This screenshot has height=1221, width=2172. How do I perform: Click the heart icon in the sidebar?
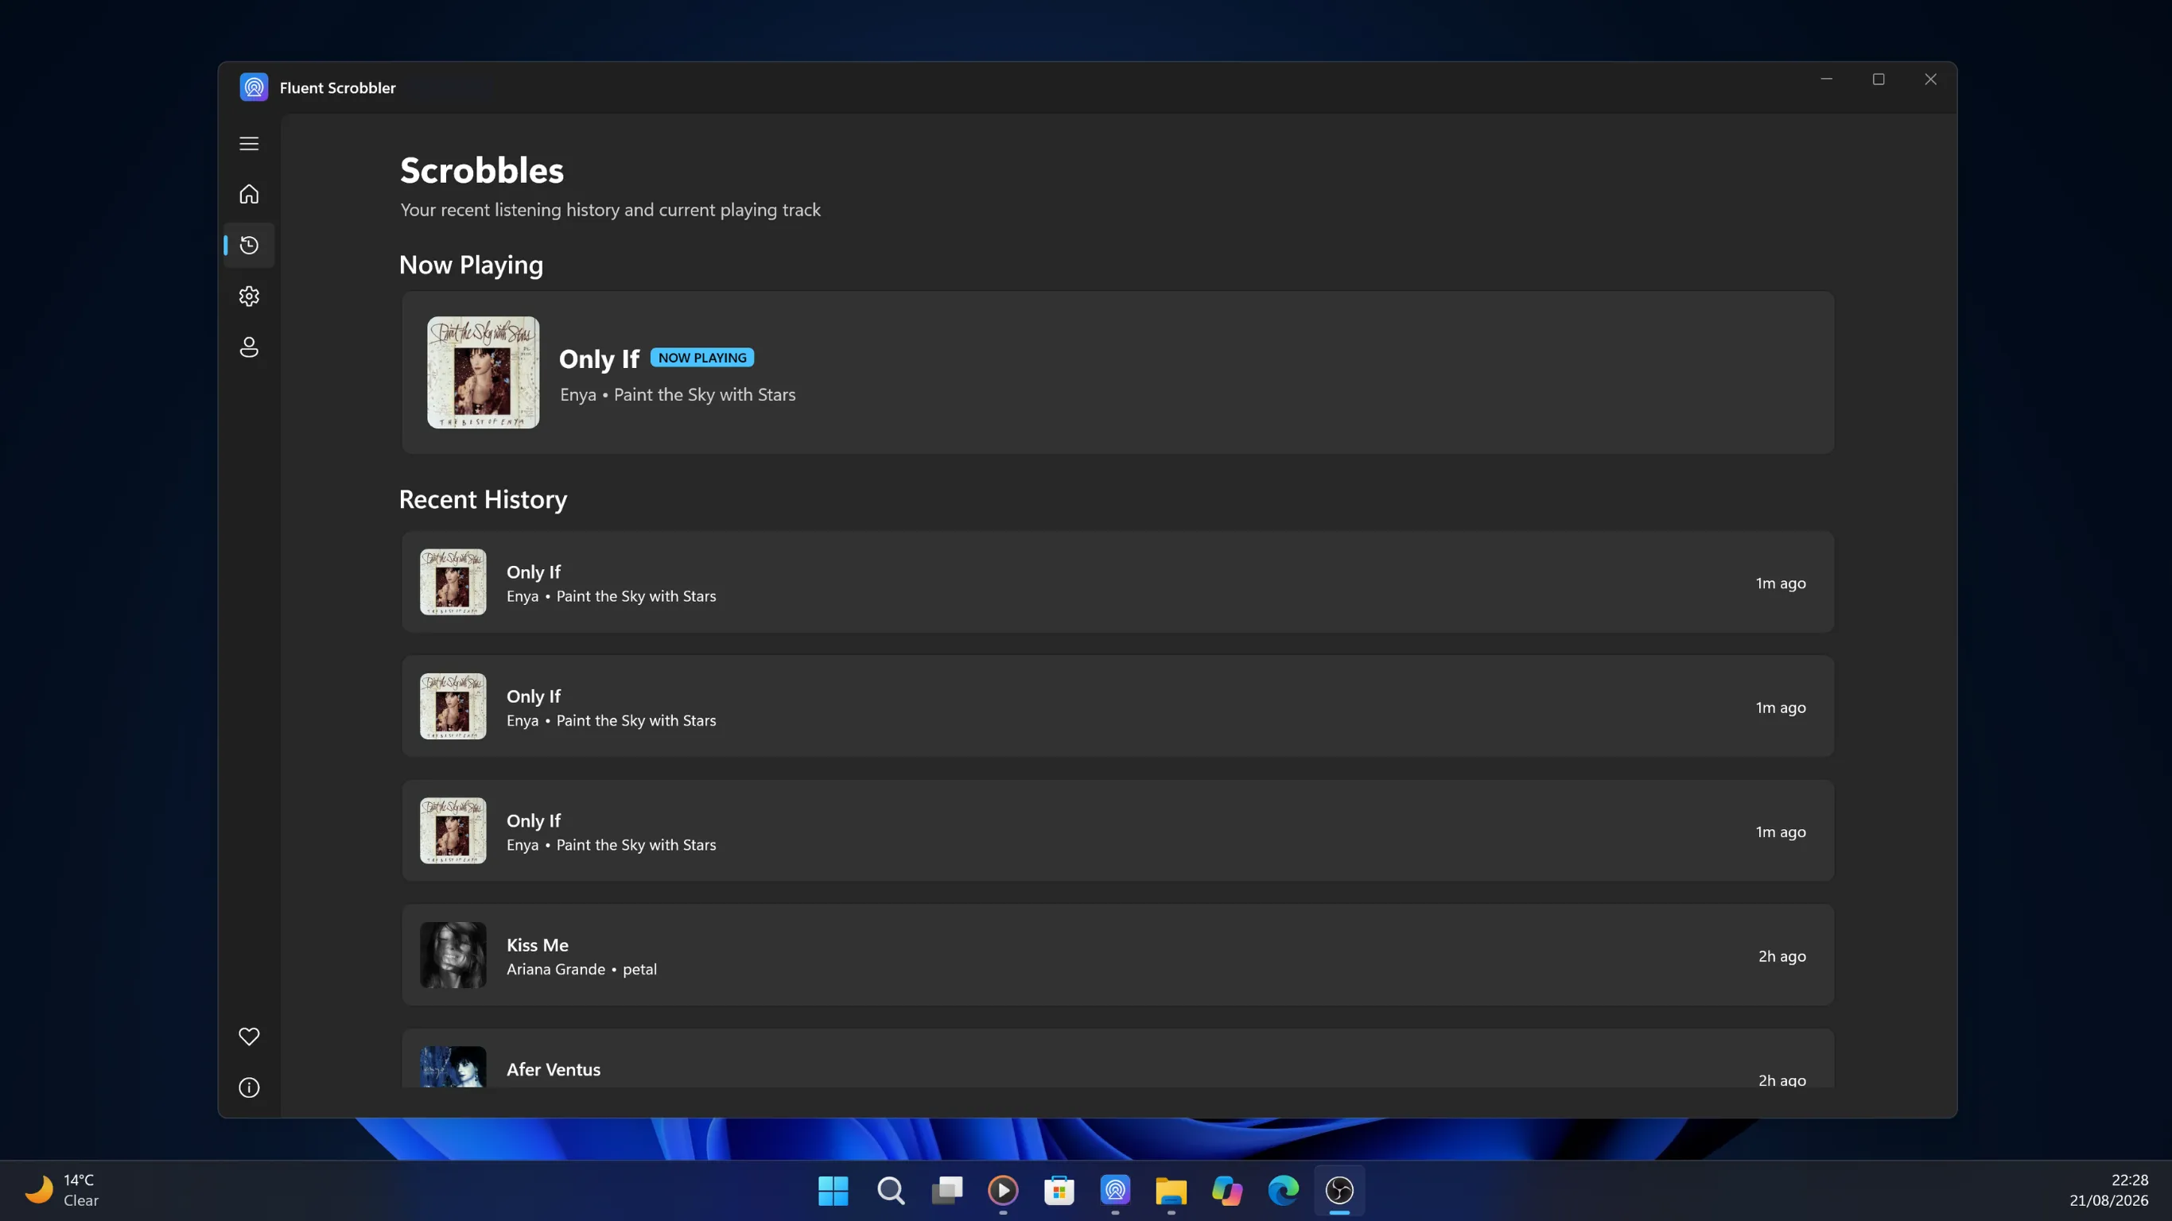coord(249,1037)
